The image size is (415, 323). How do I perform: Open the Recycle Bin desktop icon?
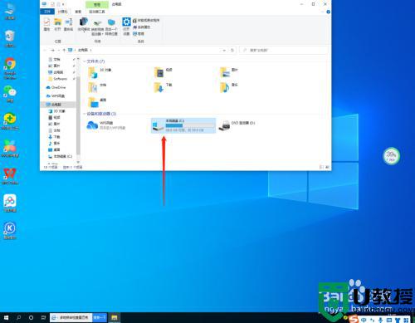pos(10,38)
